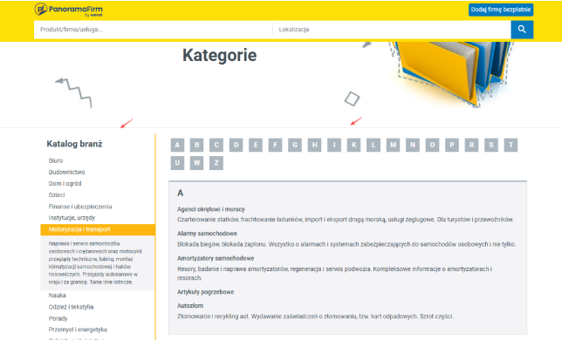Select letter W in the alphabet index
562x340 pixels.
(x=196, y=163)
